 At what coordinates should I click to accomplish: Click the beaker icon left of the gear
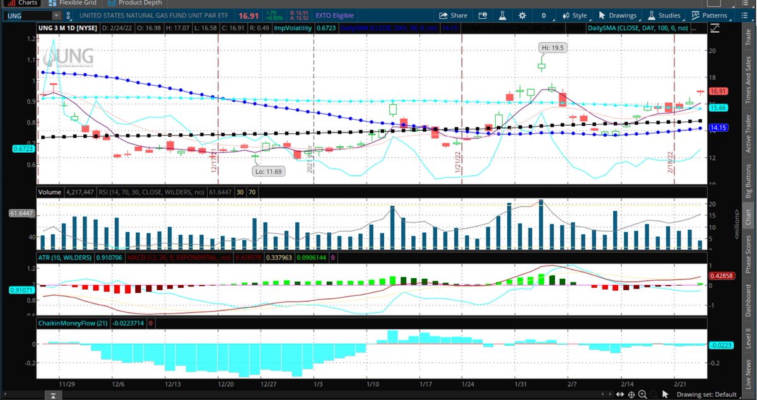501,15
